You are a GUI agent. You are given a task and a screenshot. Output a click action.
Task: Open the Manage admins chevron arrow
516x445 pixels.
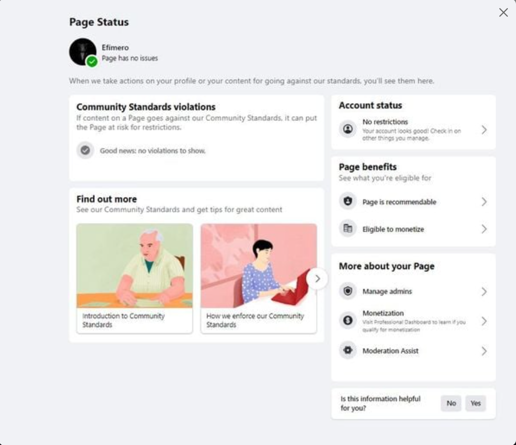click(x=484, y=292)
